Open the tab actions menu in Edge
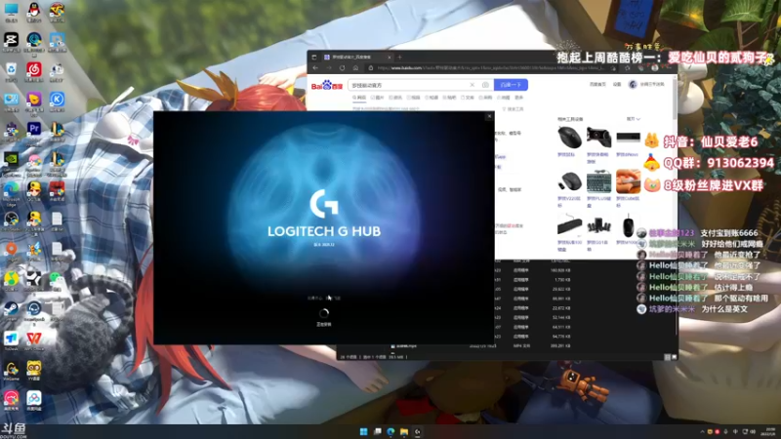Viewport: 781px width, 439px height. coord(313,57)
